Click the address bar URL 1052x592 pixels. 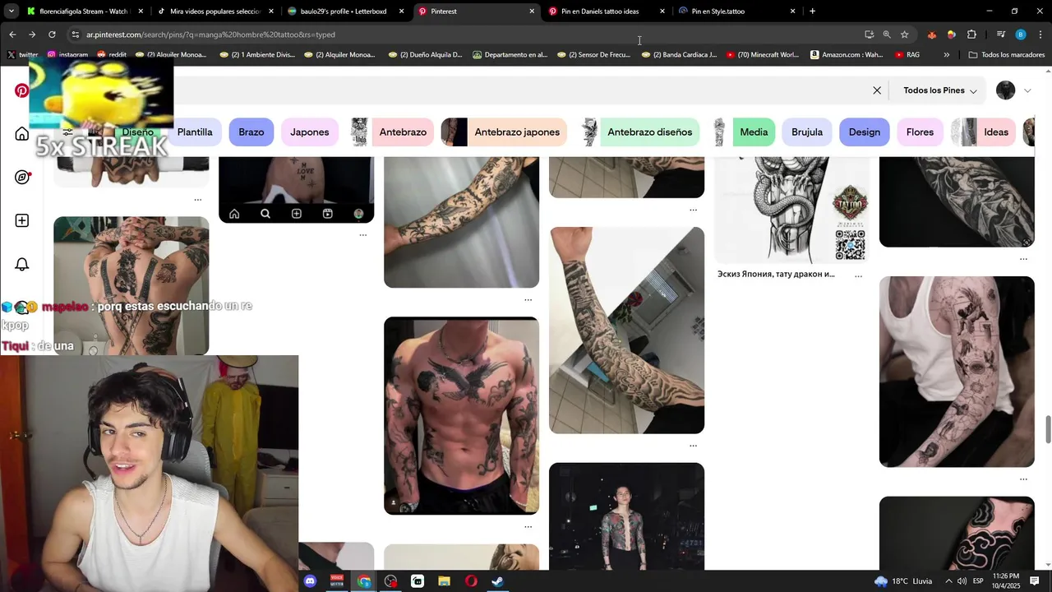[x=210, y=35]
